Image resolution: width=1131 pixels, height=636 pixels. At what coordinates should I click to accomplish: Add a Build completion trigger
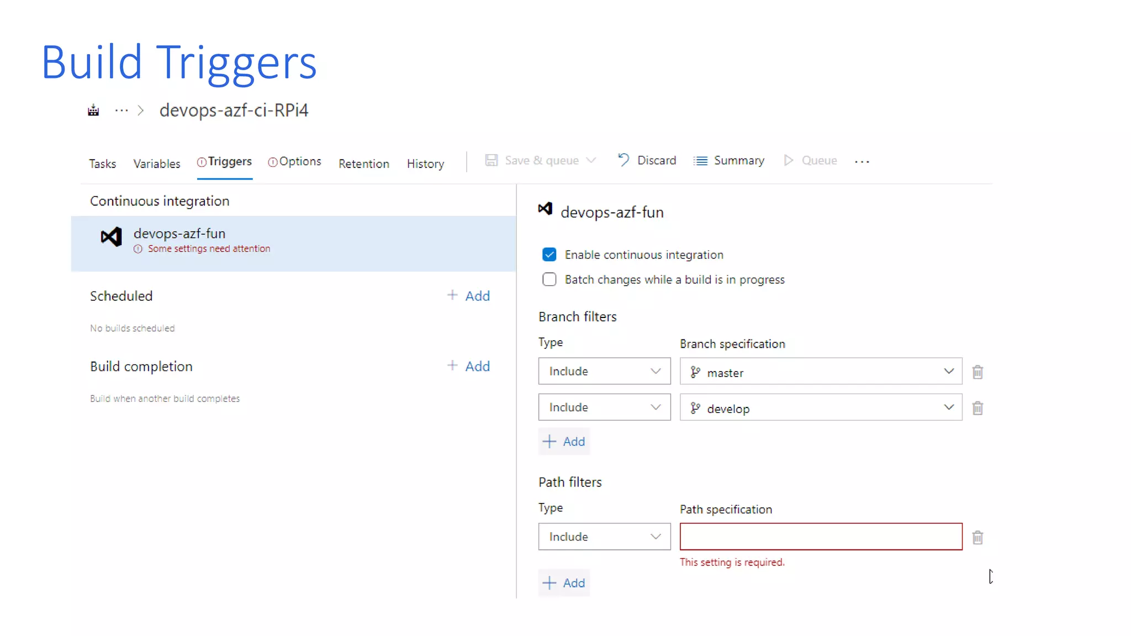[468, 367]
